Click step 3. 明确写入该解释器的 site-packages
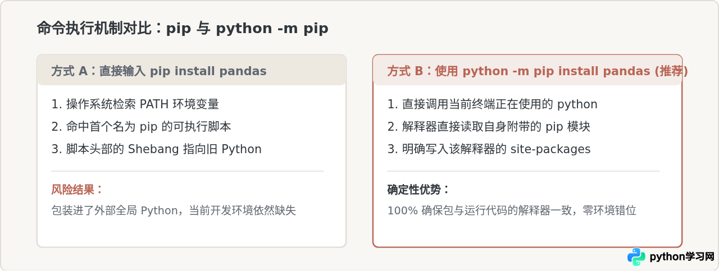The image size is (719, 271). pos(489,149)
